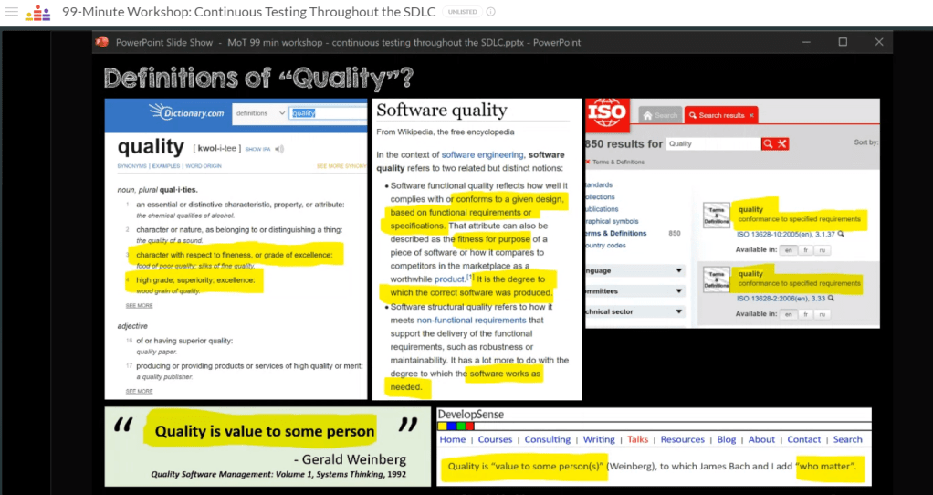Select Collections in ISO sidebar

click(x=601, y=197)
